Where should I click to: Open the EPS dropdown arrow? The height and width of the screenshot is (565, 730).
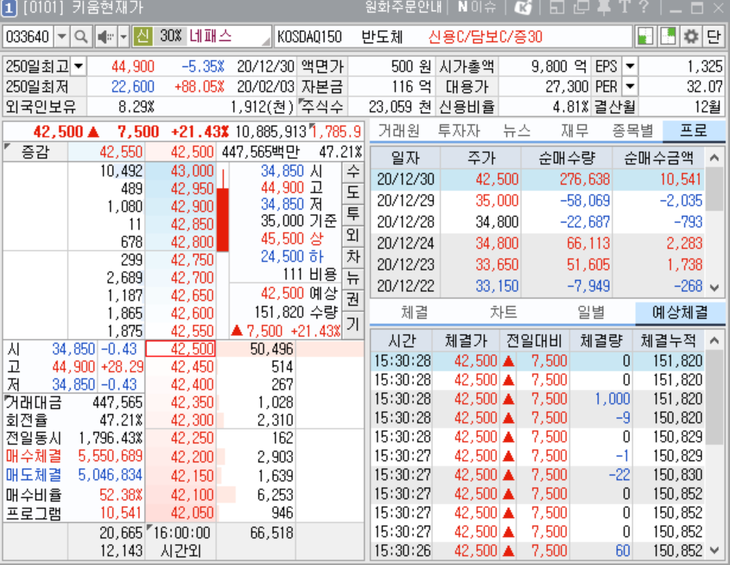click(630, 66)
